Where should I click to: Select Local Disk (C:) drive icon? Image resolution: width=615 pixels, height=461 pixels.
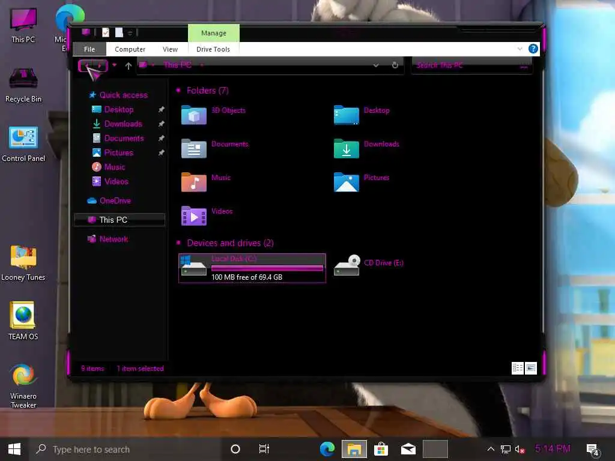[x=193, y=265]
